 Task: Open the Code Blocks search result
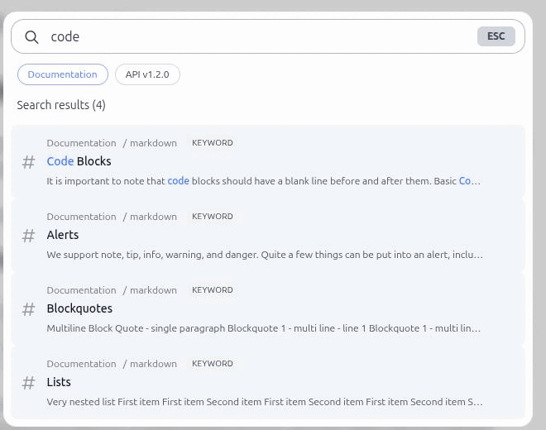(268, 162)
